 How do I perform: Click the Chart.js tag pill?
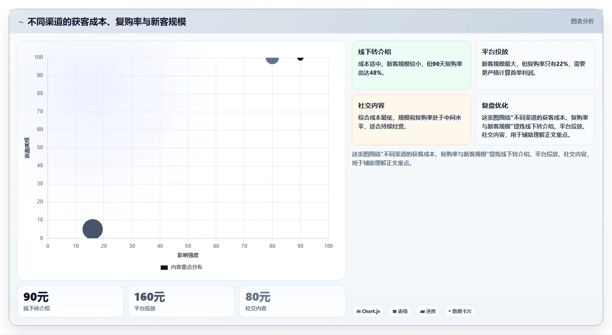tap(368, 311)
